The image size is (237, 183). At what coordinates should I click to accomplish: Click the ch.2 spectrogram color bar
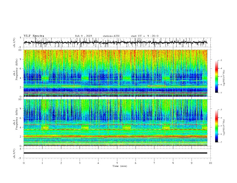(x=216, y=126)
